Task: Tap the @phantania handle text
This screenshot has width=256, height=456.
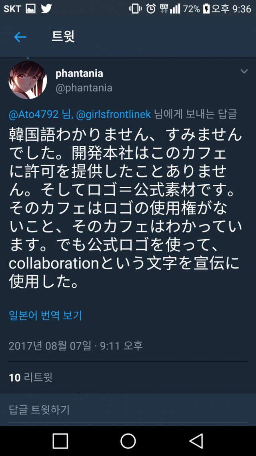Action: pos(84,88)
